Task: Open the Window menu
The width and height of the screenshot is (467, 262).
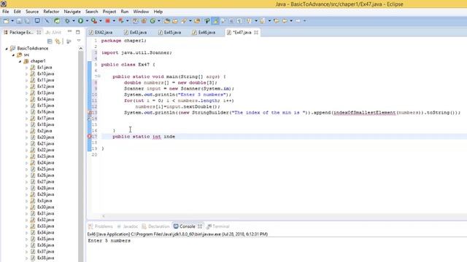Action: [141, 12]
